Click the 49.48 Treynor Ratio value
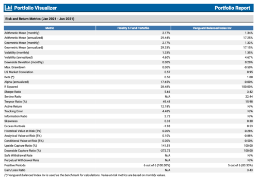This screenshot has height=189, width=258. pyautogui.click(x=167, y=101)
